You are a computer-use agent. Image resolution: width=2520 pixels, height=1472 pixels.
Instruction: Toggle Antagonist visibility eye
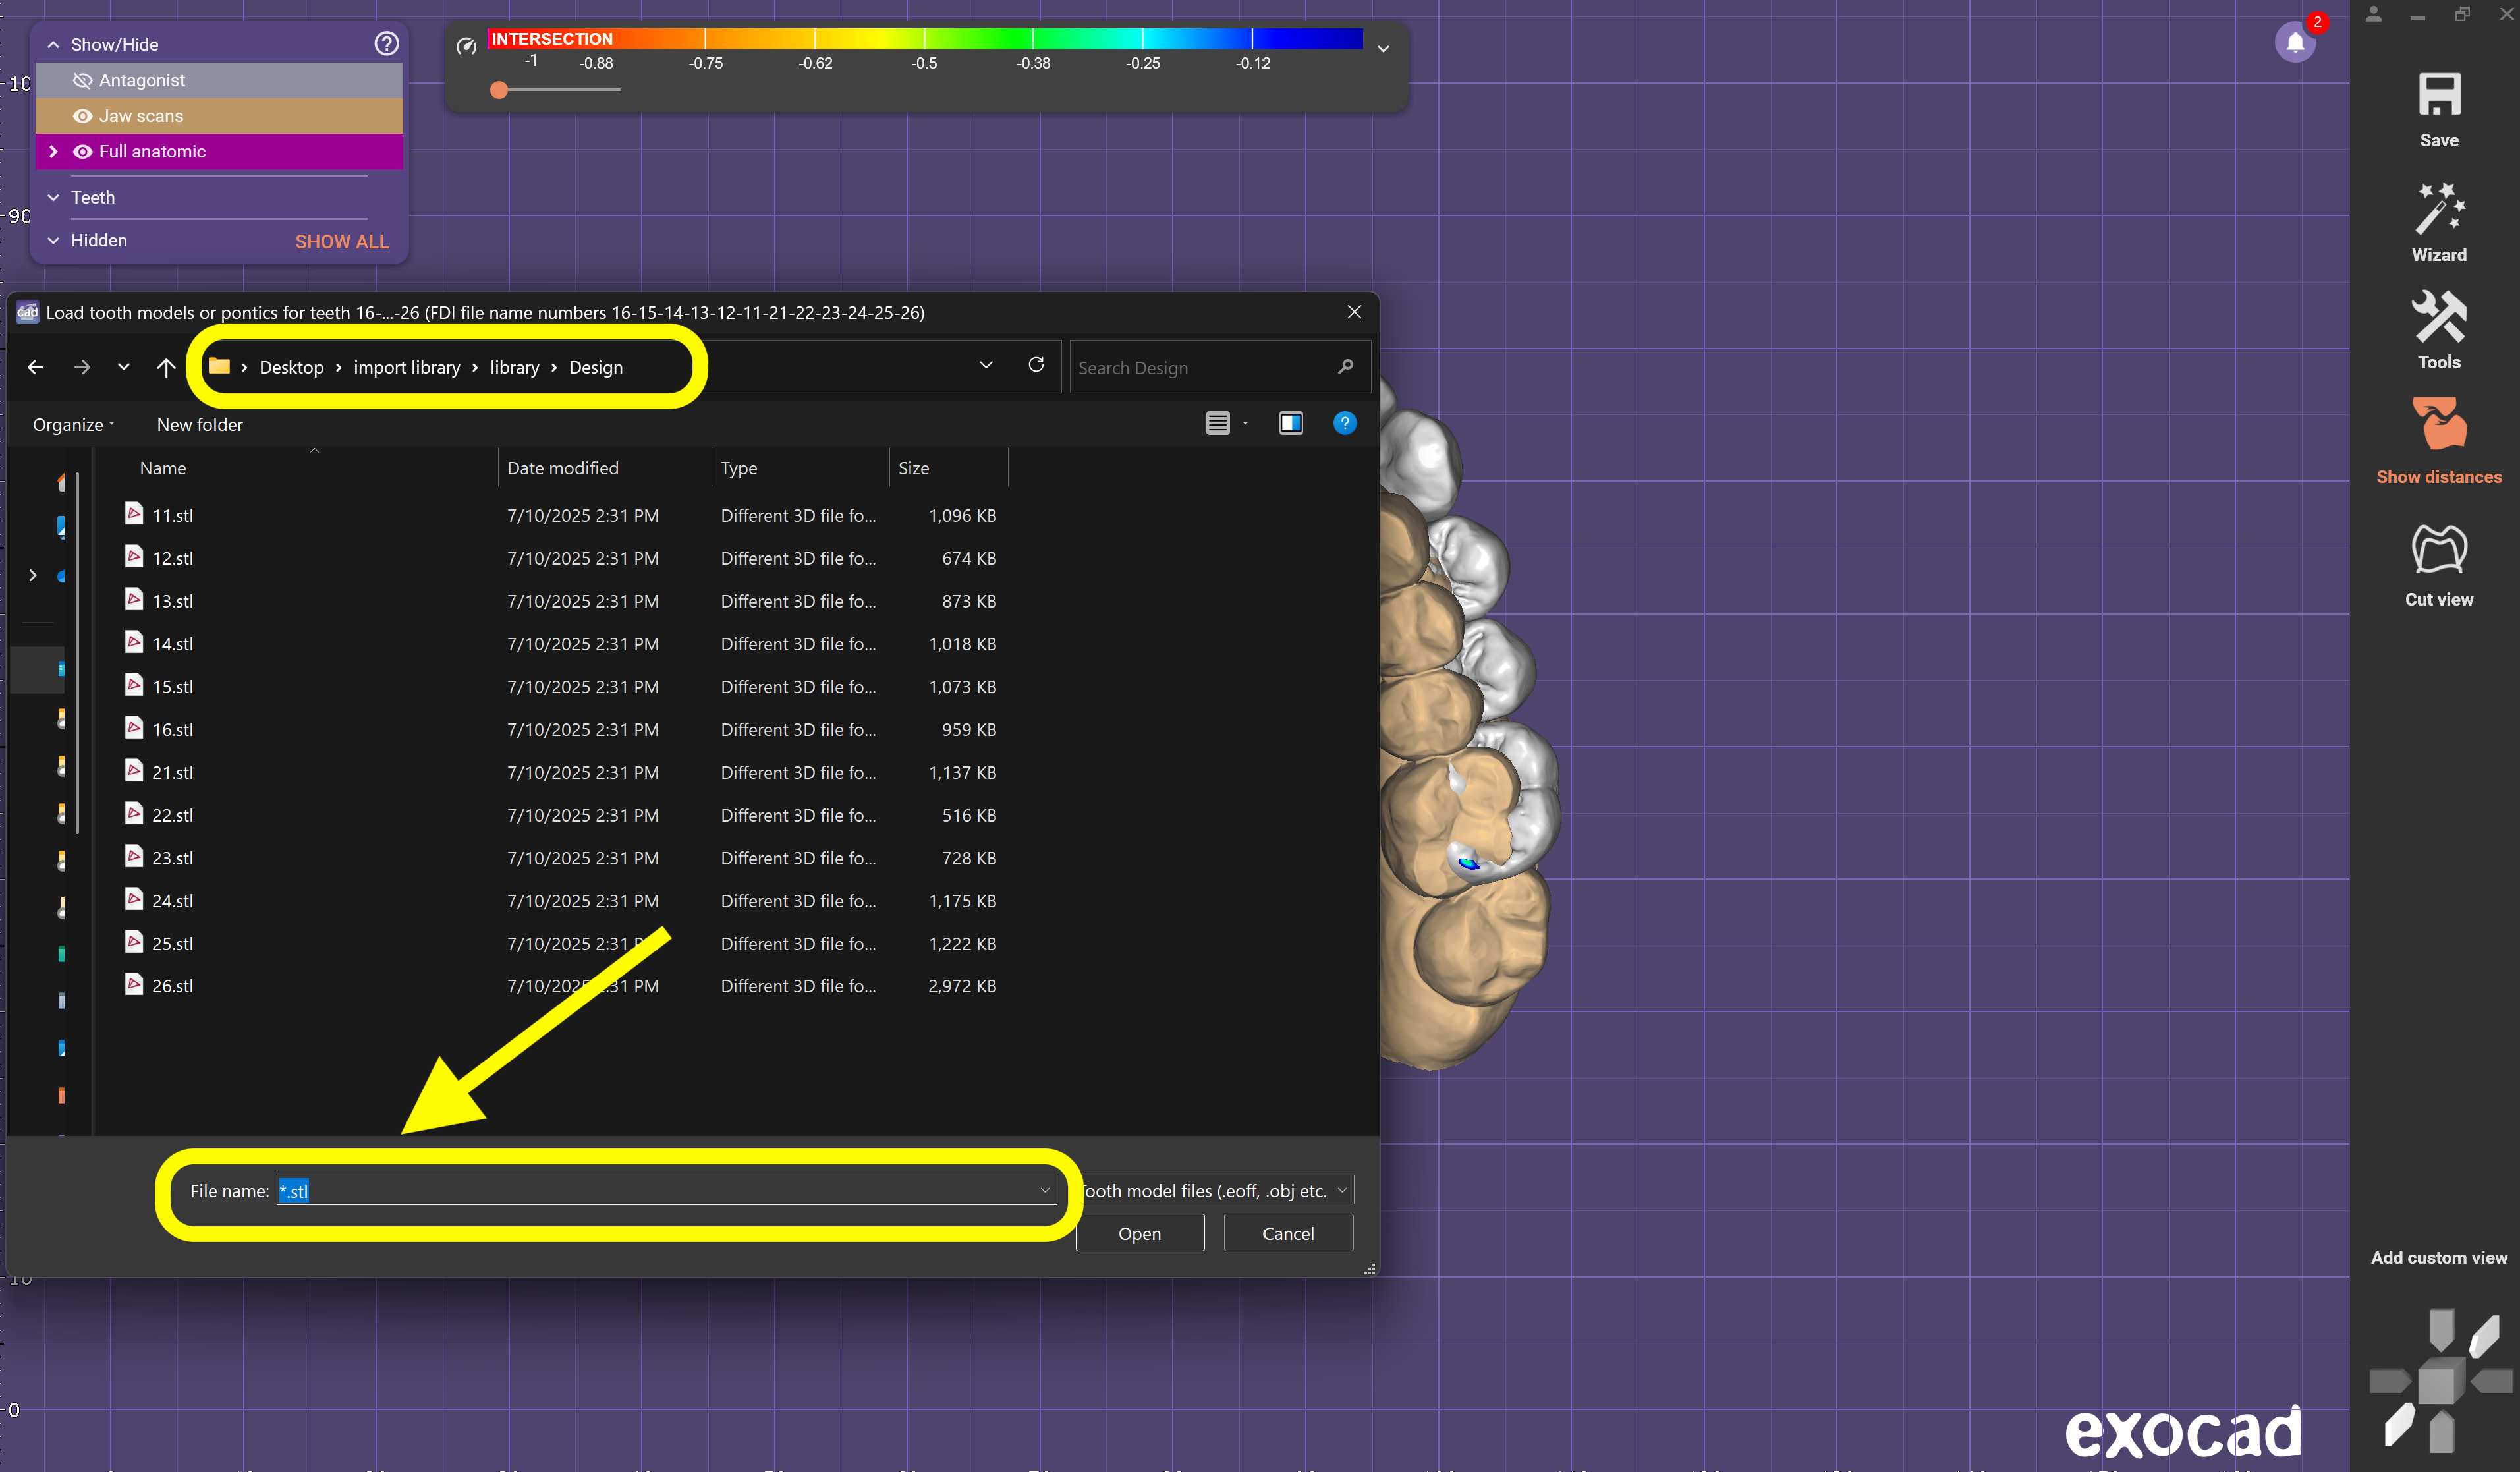tap(83, 81)
